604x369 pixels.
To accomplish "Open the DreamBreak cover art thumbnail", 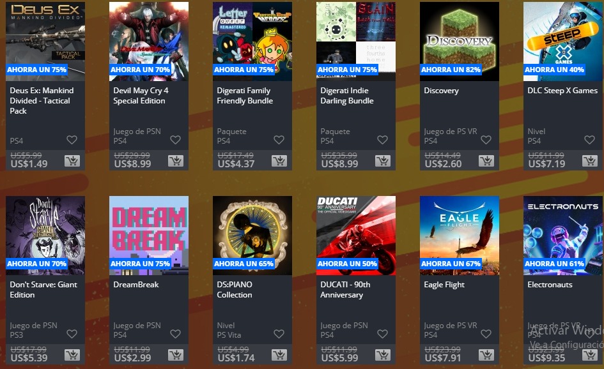I will tap(149, 236).
